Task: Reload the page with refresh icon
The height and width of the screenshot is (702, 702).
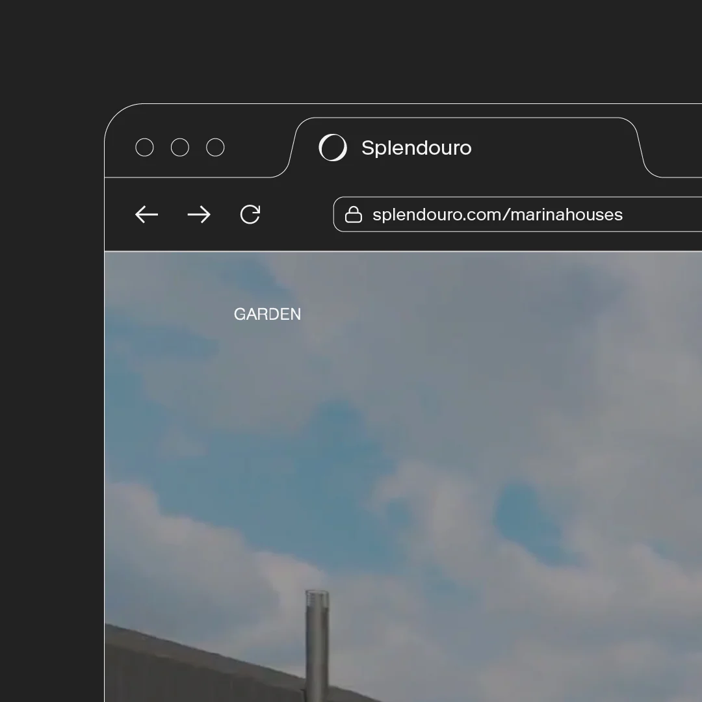Action: click(x=250, y=214)
